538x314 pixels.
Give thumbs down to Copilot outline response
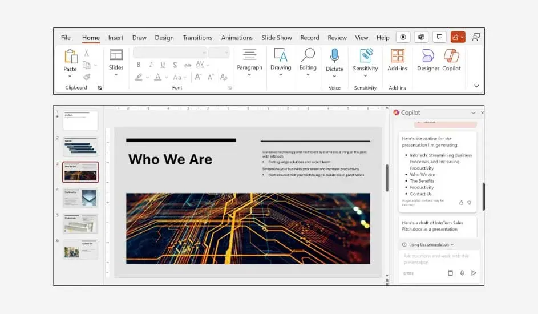tap(469, 202)
